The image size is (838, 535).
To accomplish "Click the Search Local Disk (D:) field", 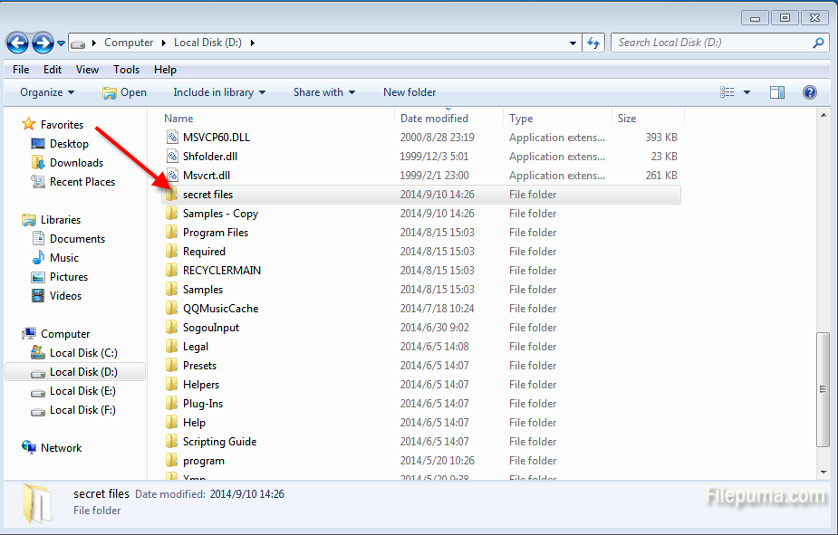I will [711, 43].
